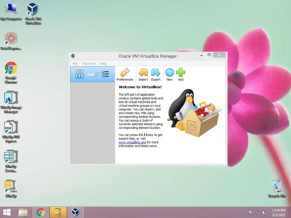
Task: Select the WinZip desktop shortcut
Action: 11,189
